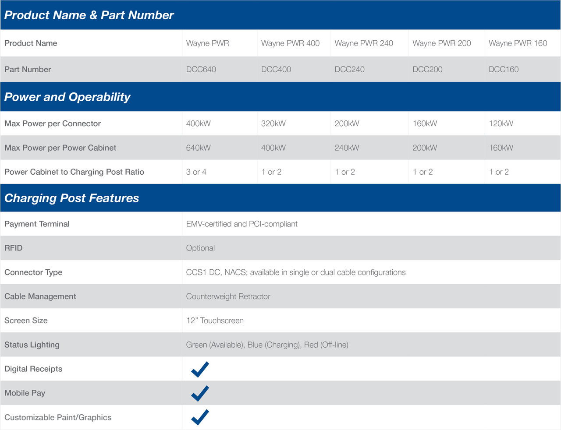This screenshot has width=561, height=430.
Task: Select the '320kW' value
Action: coord(273,123)
